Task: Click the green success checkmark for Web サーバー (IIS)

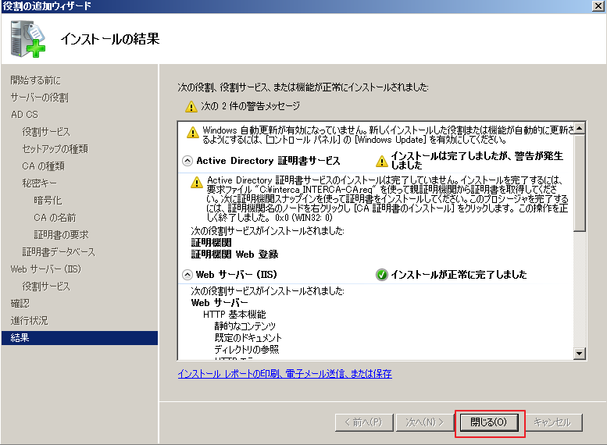Action: pyautogui.click(x=382, y=275)
